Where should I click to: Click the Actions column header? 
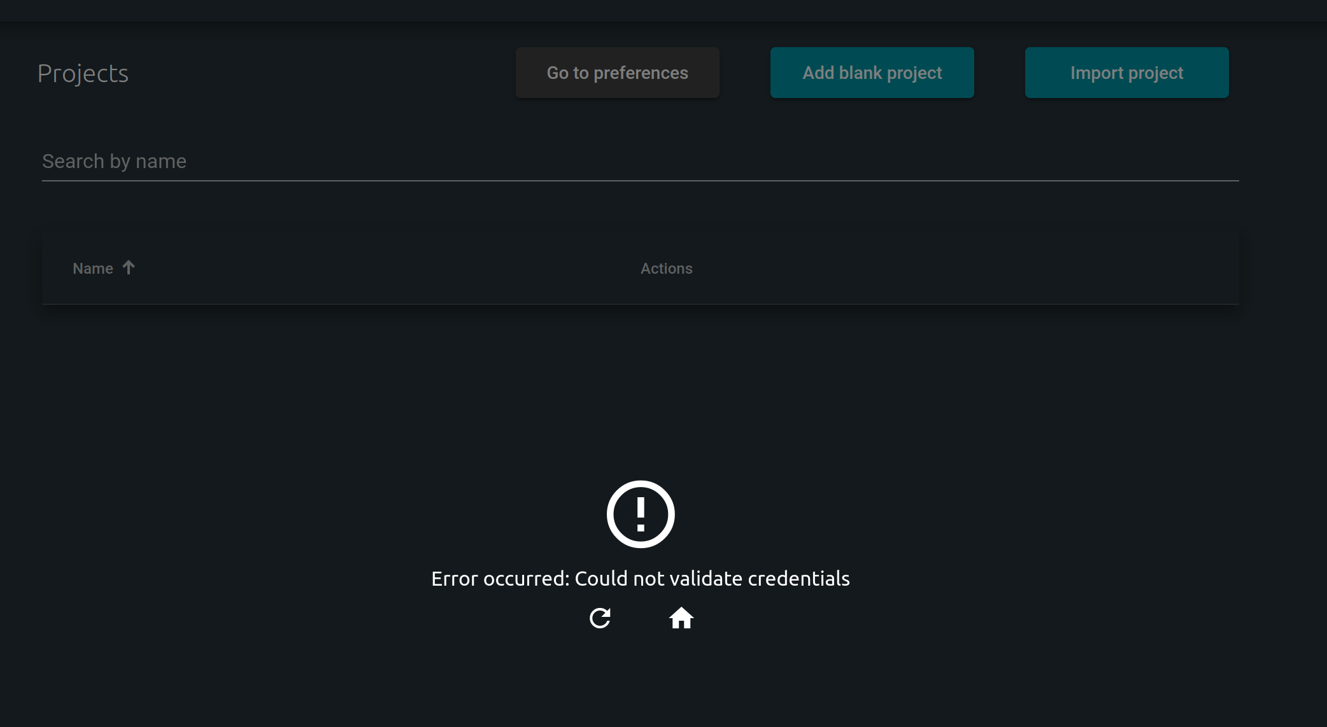pyautogui.click(x=666, y=268)
